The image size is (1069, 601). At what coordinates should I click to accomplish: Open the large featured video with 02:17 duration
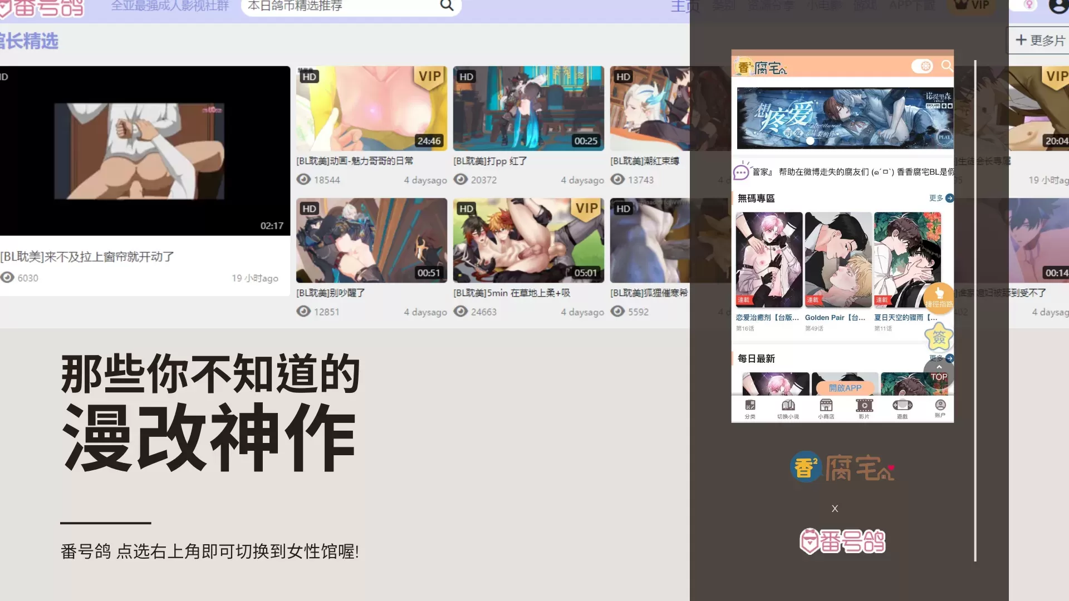coord(145,151)
